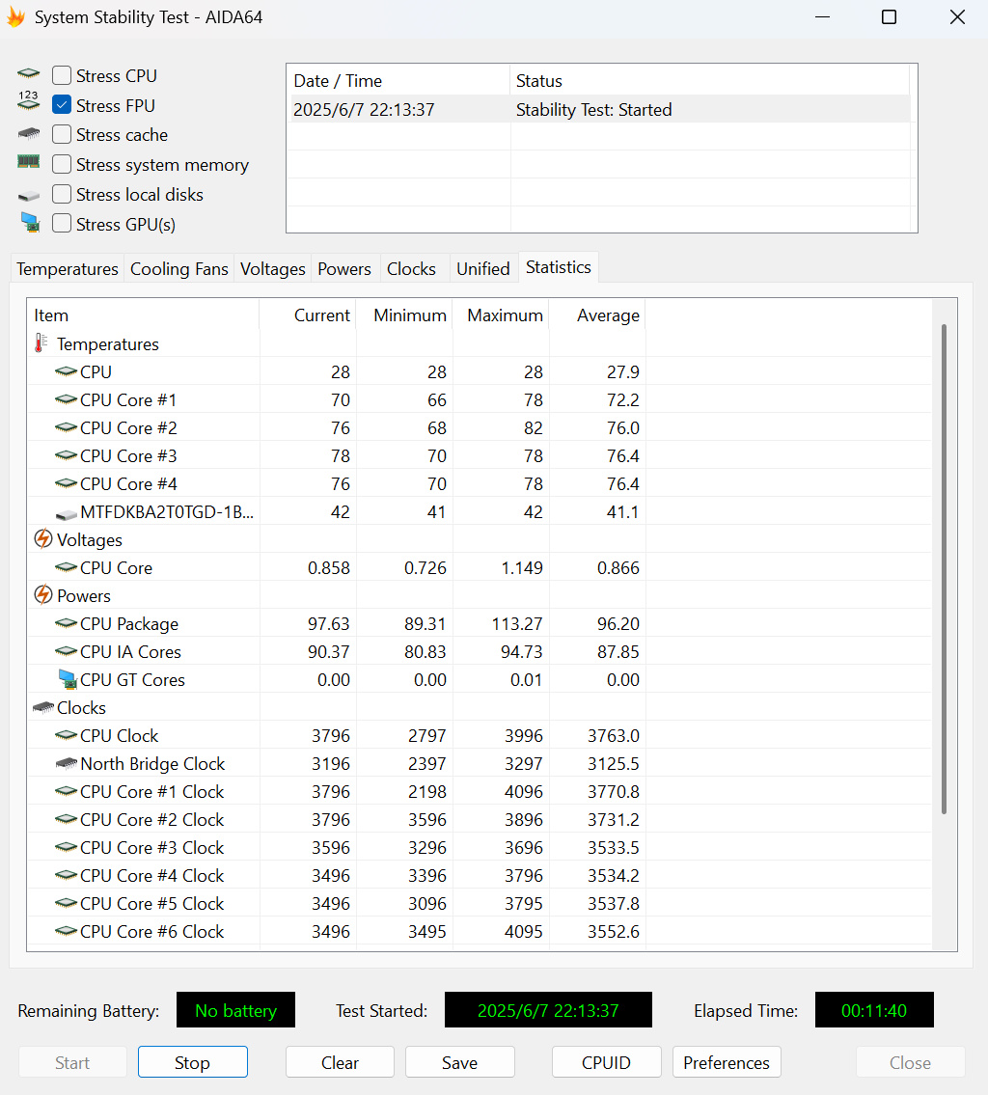Click the chip icon beside Stress CPU
This screenshot has width=988, height=1095.
tap(29, 73)
